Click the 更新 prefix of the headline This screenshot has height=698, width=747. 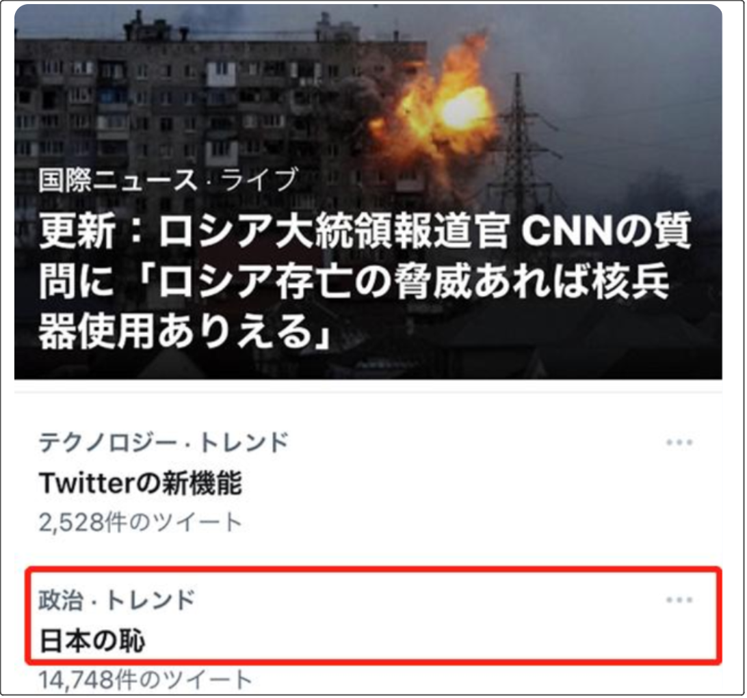point(77,231)
